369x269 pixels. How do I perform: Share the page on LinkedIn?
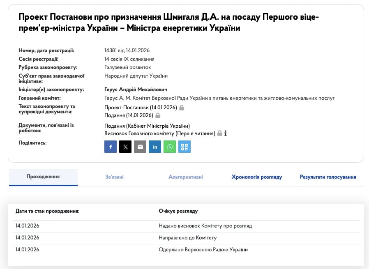pyautogui.click(x=155, y=147)
